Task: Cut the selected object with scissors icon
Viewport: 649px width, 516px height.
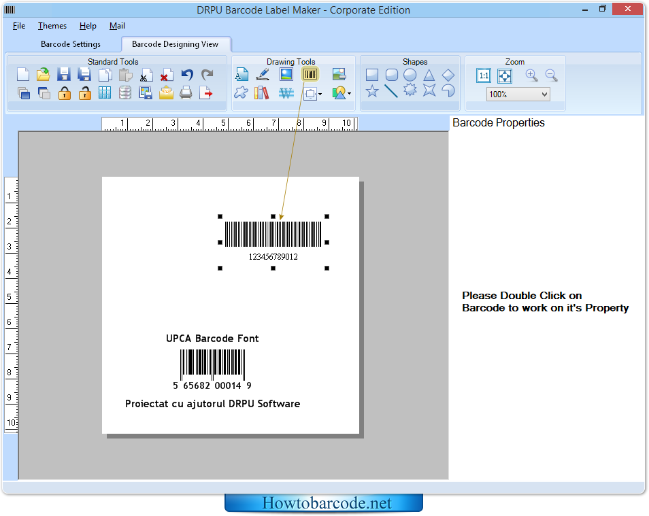Action: coord(146,75)
